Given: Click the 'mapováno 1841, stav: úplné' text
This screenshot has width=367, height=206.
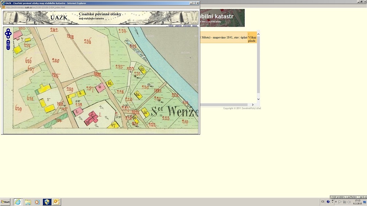Looking at the screenshot, I should pos(230,37).
